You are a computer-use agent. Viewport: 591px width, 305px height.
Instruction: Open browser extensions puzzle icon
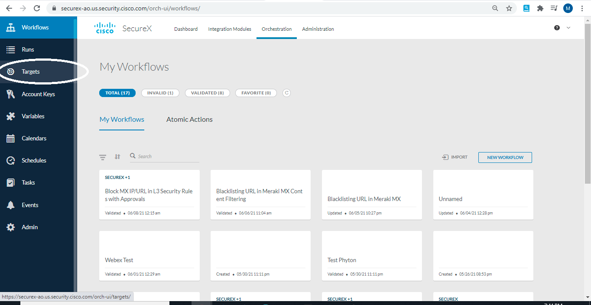click(x=540, y=8)
